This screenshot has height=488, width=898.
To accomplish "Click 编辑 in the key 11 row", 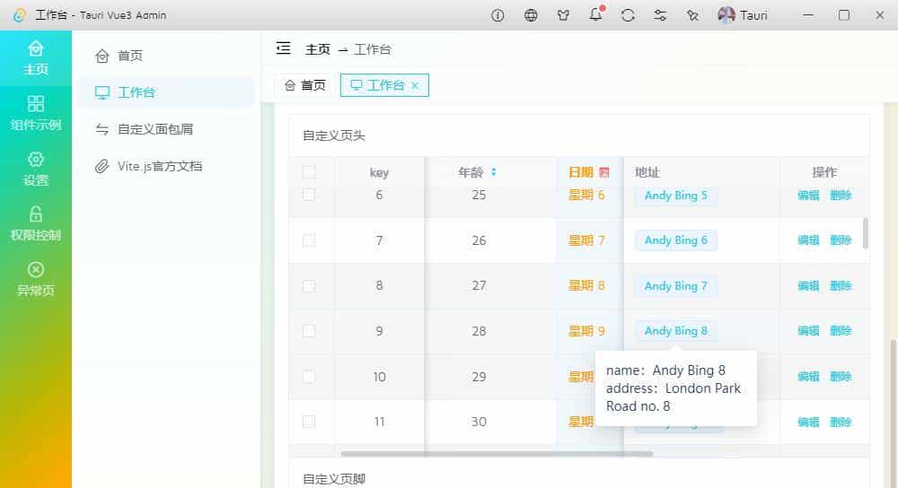I will click(809, 422).
